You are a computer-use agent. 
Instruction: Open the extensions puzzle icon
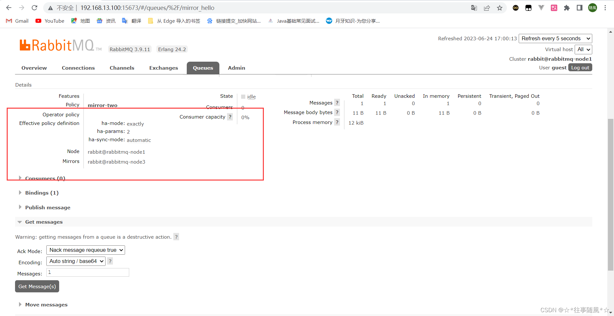click(567, 8)
